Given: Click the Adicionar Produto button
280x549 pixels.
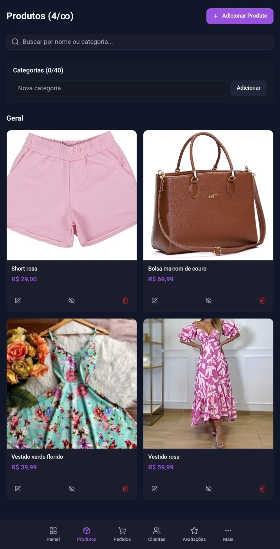Looking at the screenshot, I should click(240, 16).
